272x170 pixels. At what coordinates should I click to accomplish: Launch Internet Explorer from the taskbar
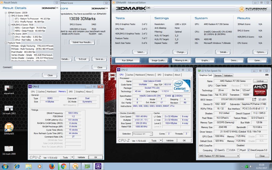(17, 166)
